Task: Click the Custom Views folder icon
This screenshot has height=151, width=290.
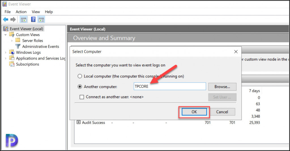Action: 12,34
